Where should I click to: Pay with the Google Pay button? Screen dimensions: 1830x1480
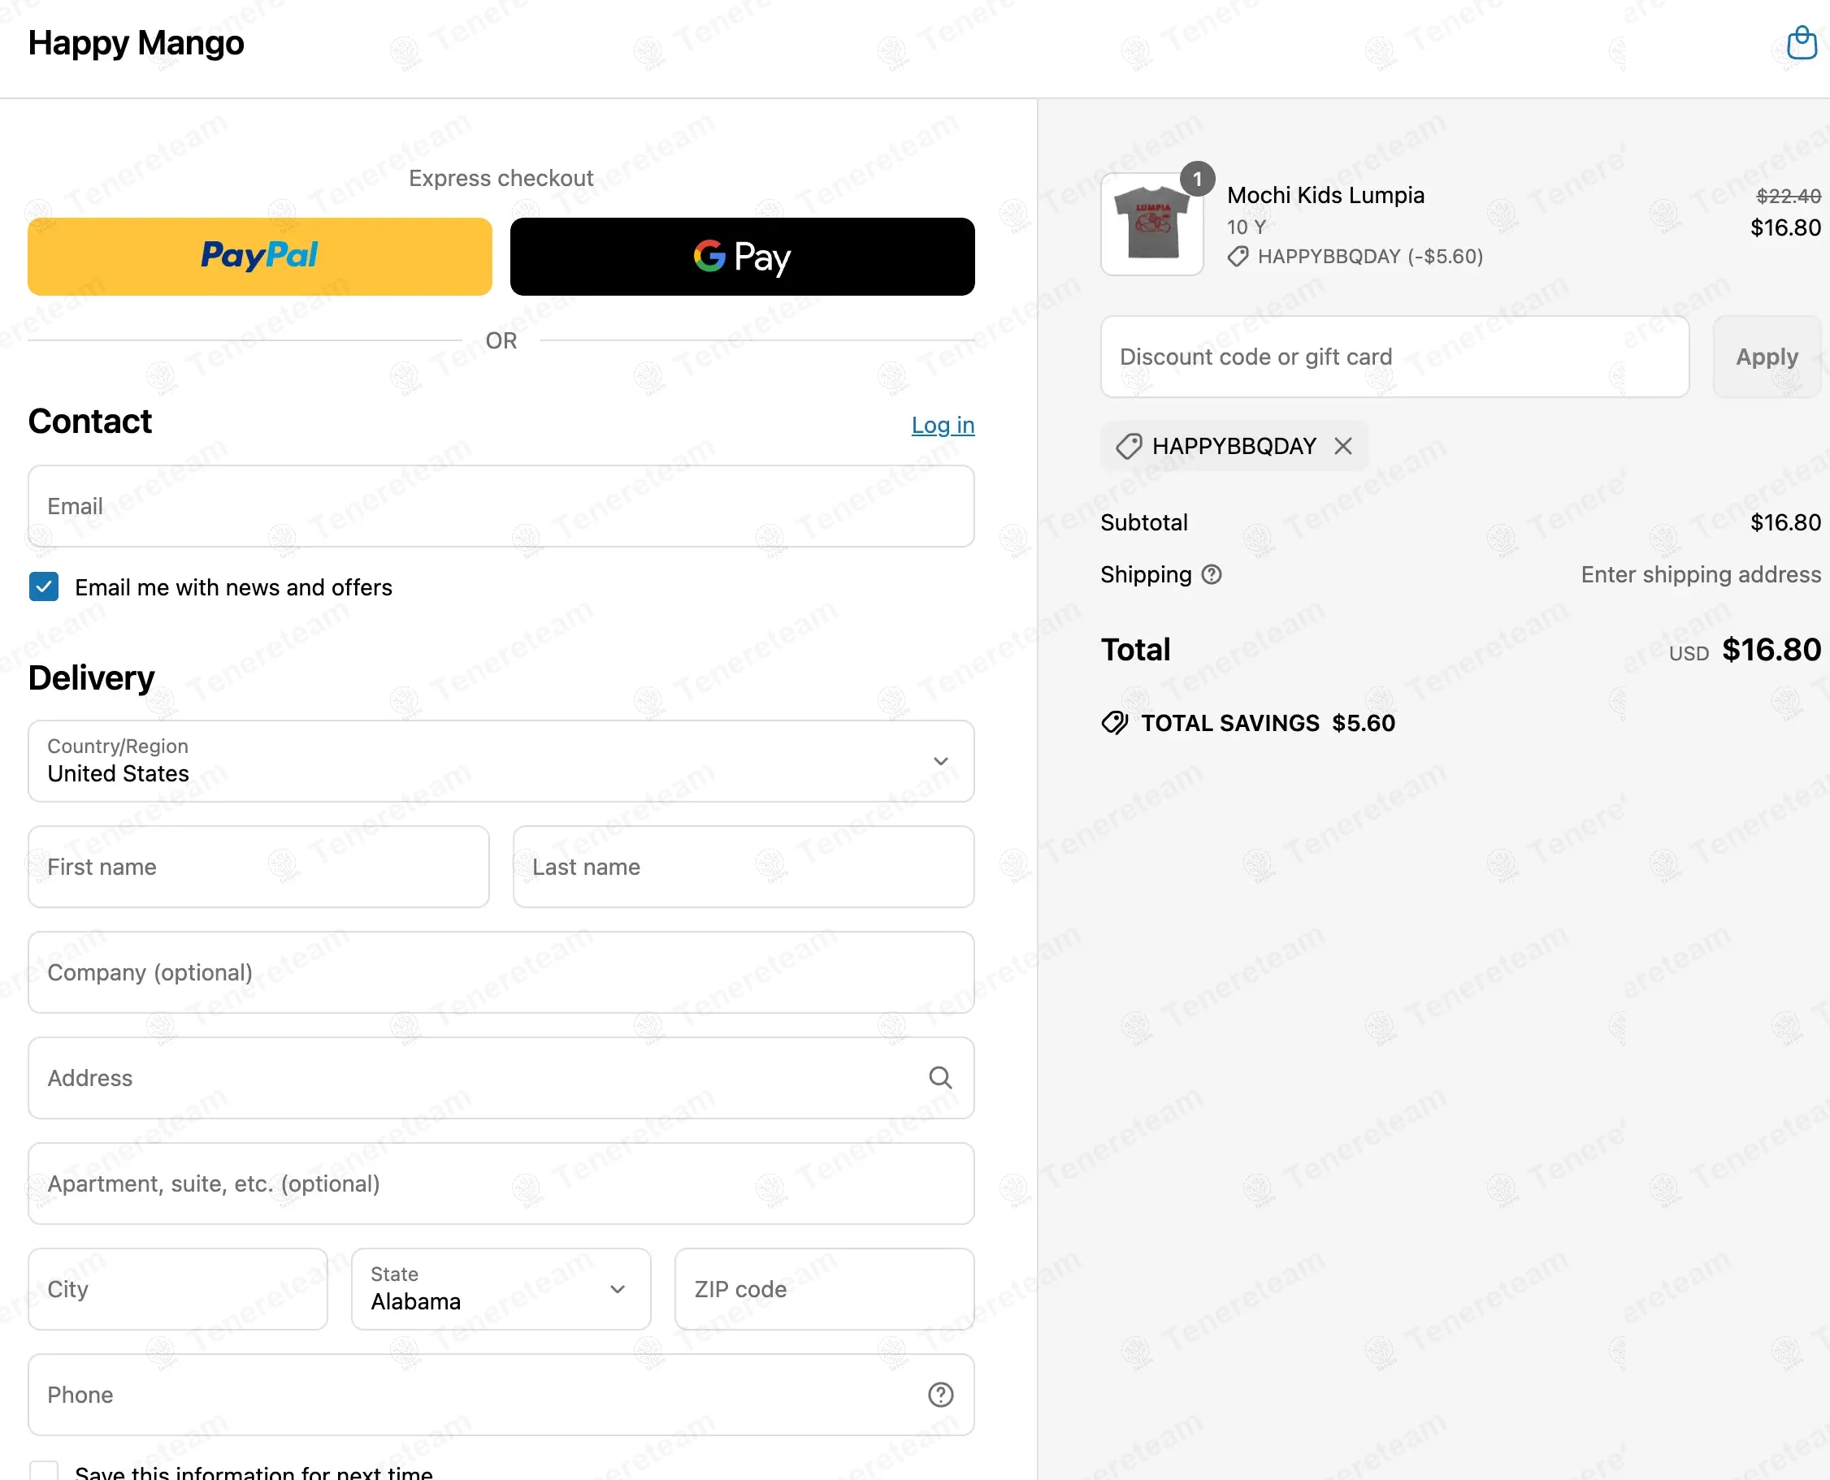tap(743, 257)
